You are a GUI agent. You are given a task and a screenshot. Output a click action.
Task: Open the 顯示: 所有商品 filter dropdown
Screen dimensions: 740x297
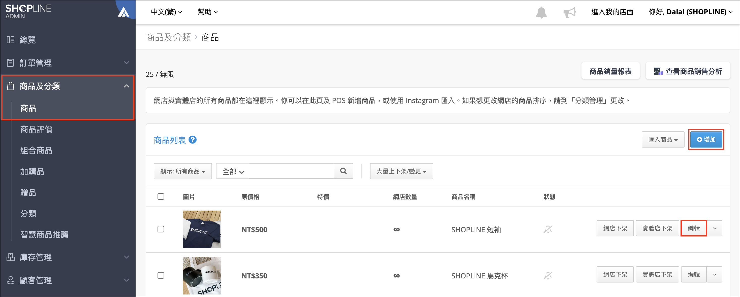pyautogui.click(x=183, y=171)
